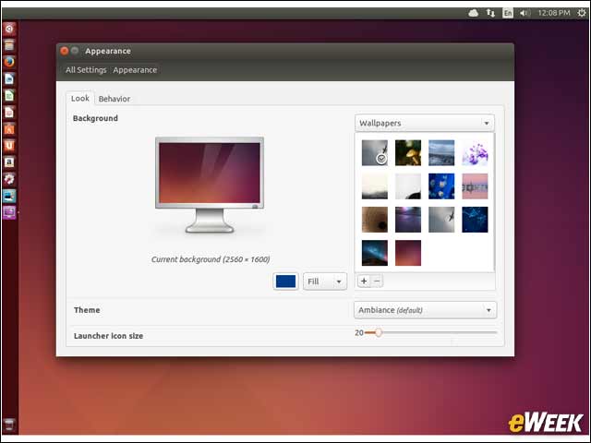Open the En keyboard layout indicator
Image resolution: width=591 pixels, height=443 pixels.
click(x=508, y=13)
